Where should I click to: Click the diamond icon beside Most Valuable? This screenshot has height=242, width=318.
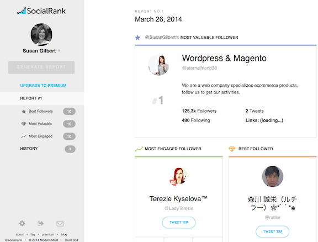tap(24, 124)
